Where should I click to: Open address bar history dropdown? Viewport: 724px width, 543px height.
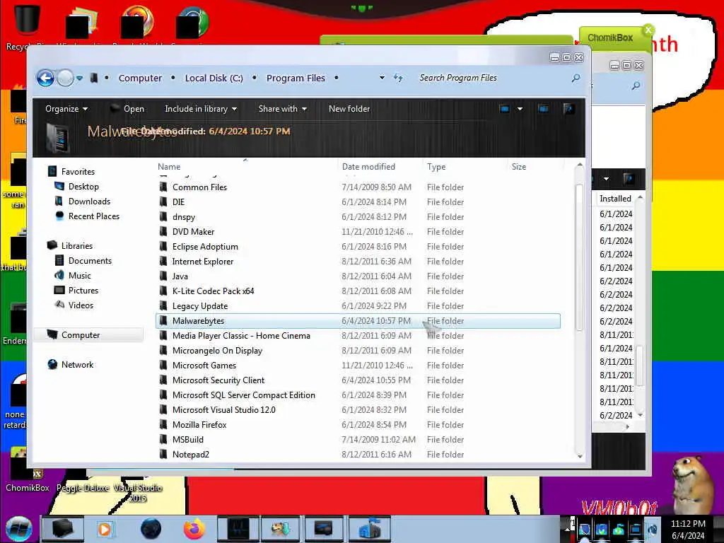(382, 78)
